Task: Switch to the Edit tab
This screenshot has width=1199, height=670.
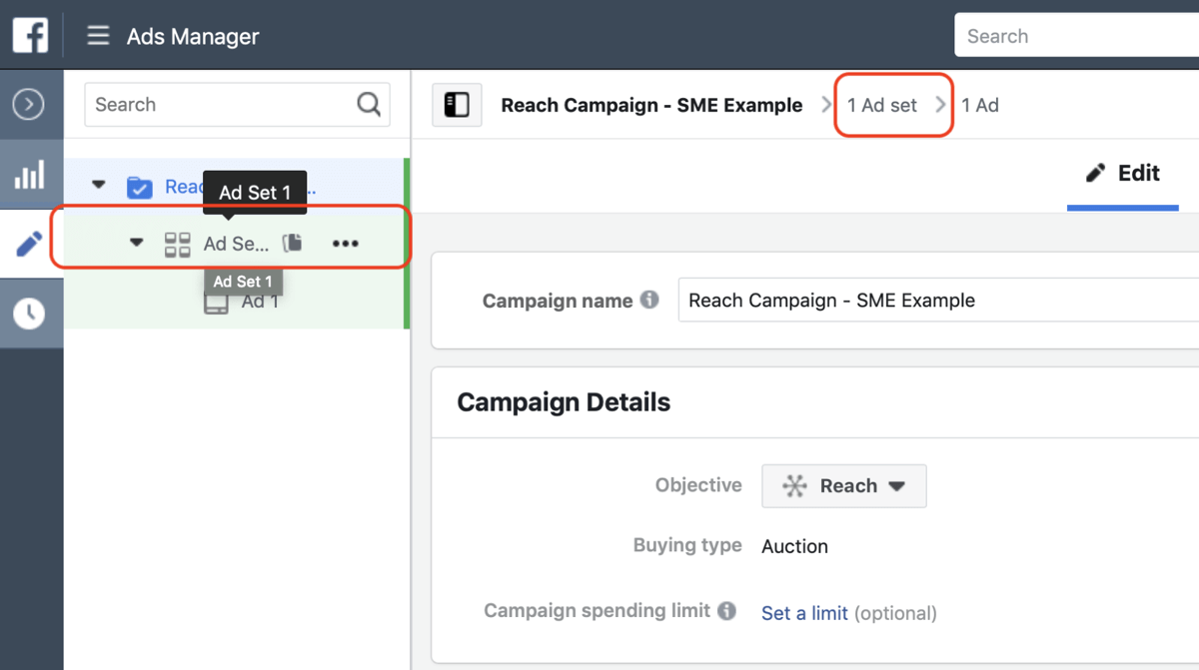Action: [1123, 174]
